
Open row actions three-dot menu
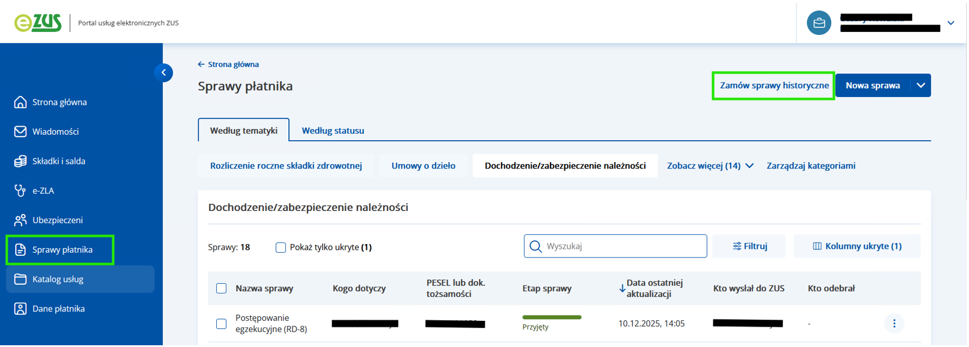pyautogui.click(x=893, y=324)
